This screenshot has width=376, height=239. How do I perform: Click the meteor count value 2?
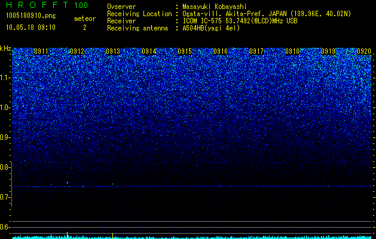(85, 27)
